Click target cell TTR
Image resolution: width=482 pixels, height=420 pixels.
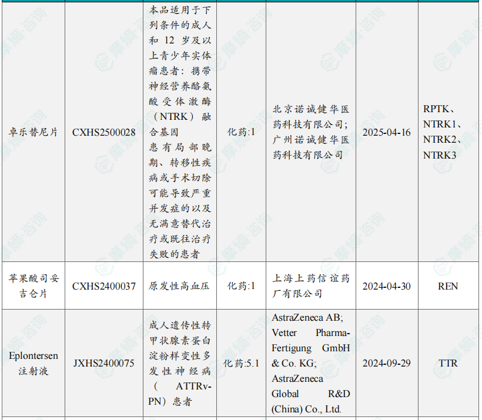pos(448,364)
